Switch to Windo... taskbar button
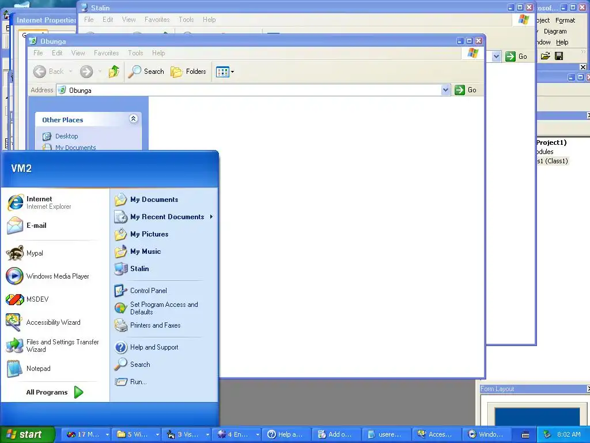The width and height of the screenshot is (590, 443). pyautogui.click(x=487, y=434)
